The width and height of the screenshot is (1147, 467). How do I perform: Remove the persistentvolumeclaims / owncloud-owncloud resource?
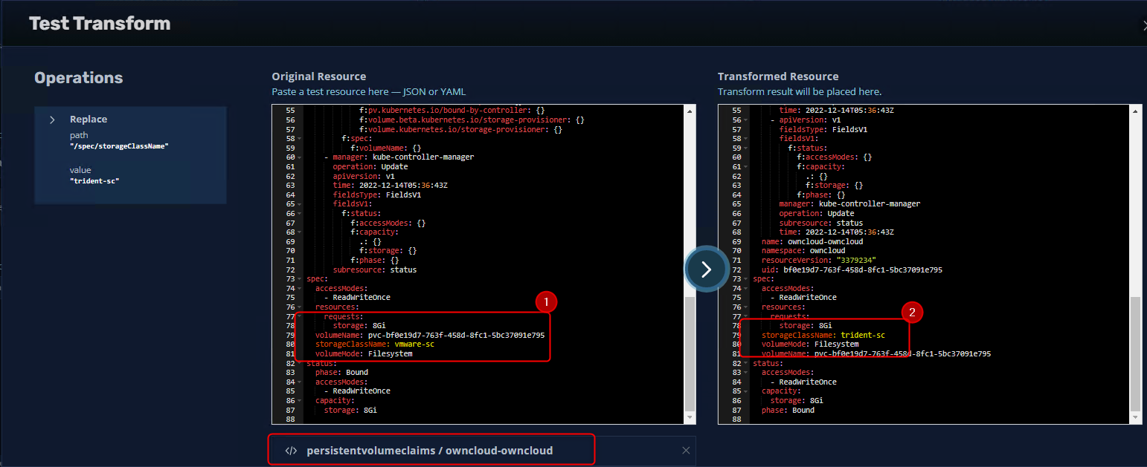click(x=686, y=451)
